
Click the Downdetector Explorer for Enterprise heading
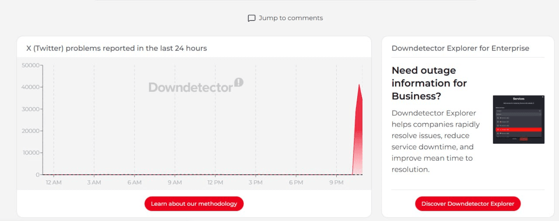460,48
